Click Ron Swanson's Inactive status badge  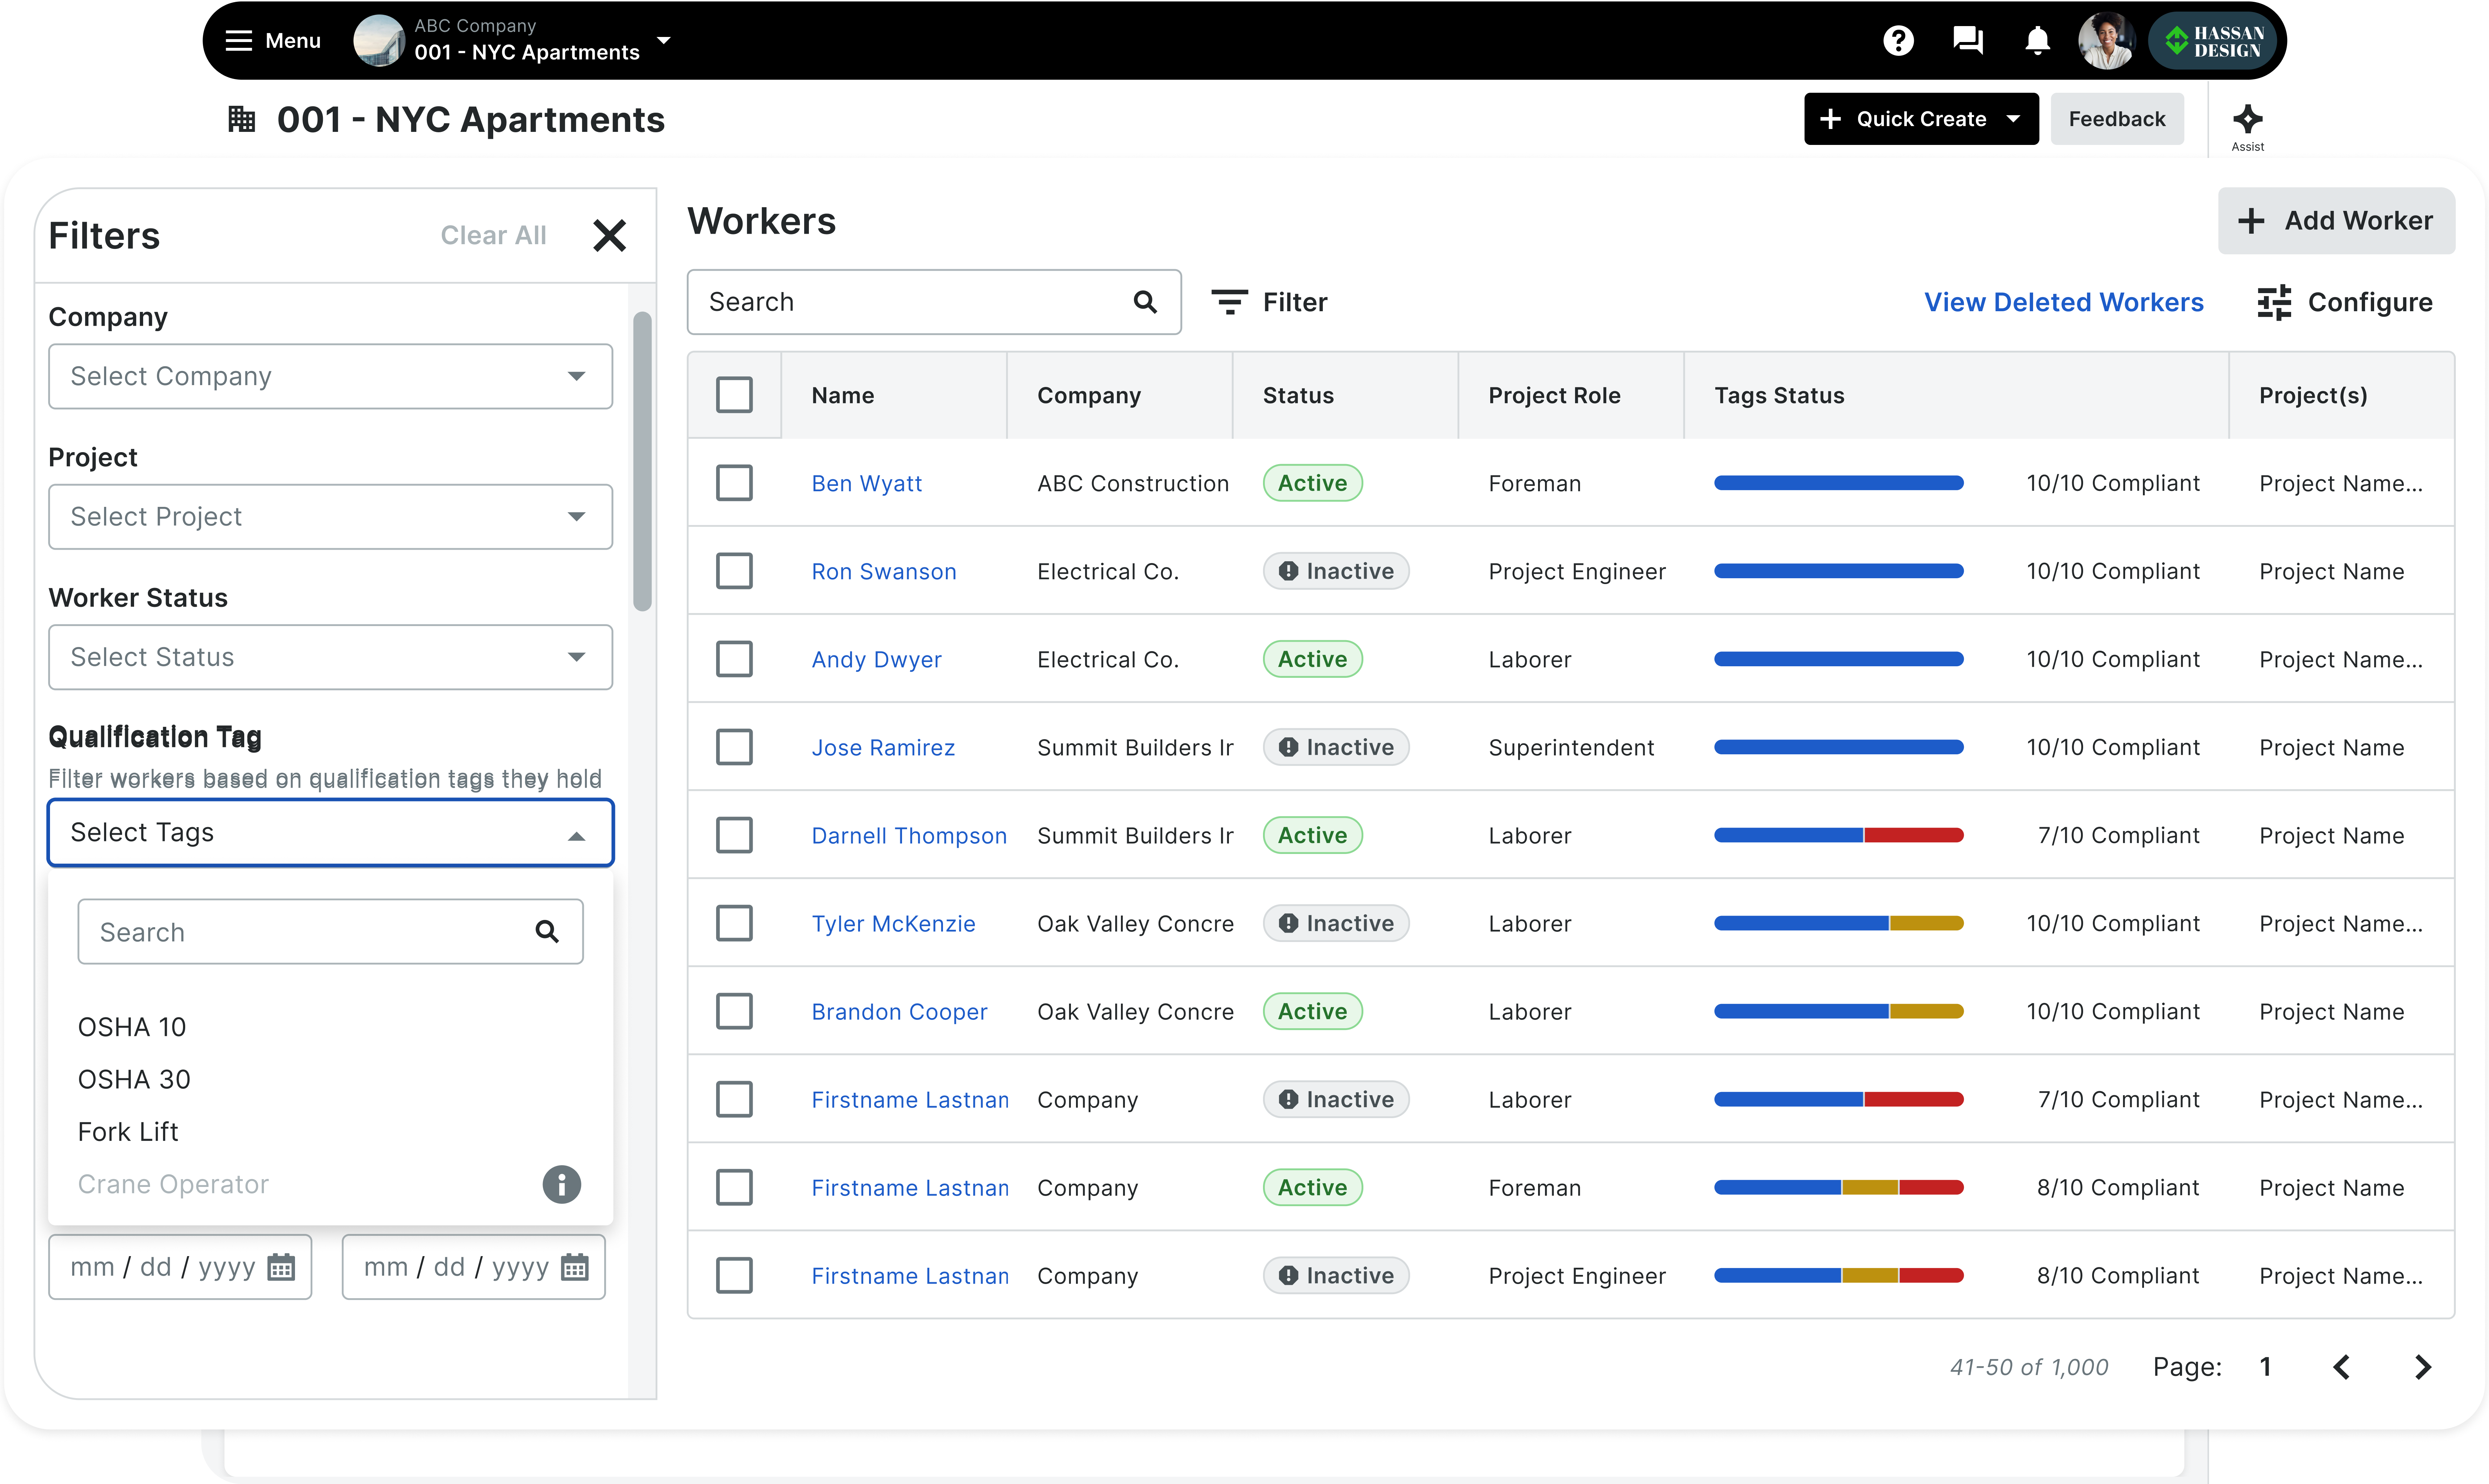[1335, 571]
